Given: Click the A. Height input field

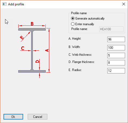Looking at the screenshot, I should click(x=116, y=39).
